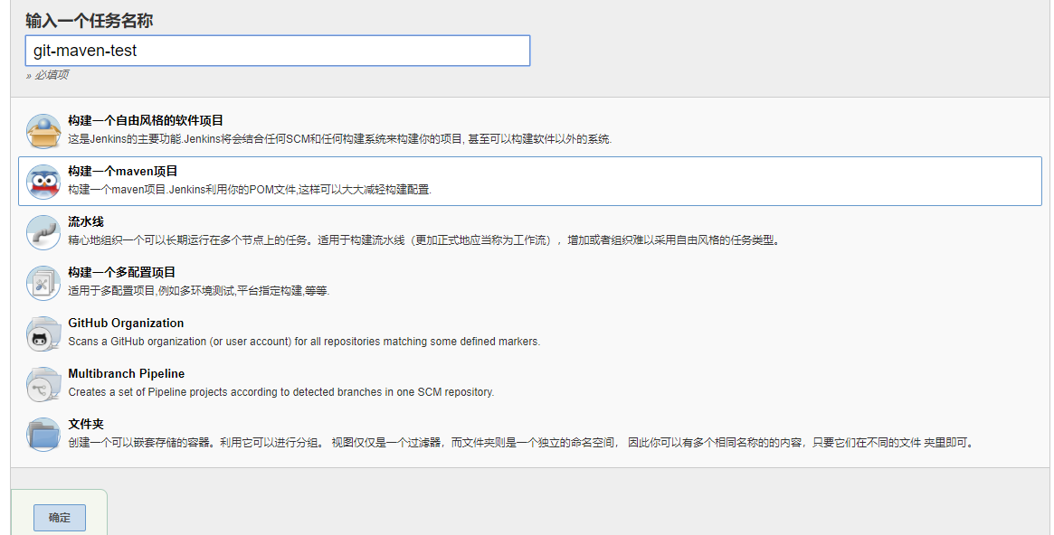Choose the GitHub Organization title
Viewport: 1054px width, 535px height.
tap(126, 323)
